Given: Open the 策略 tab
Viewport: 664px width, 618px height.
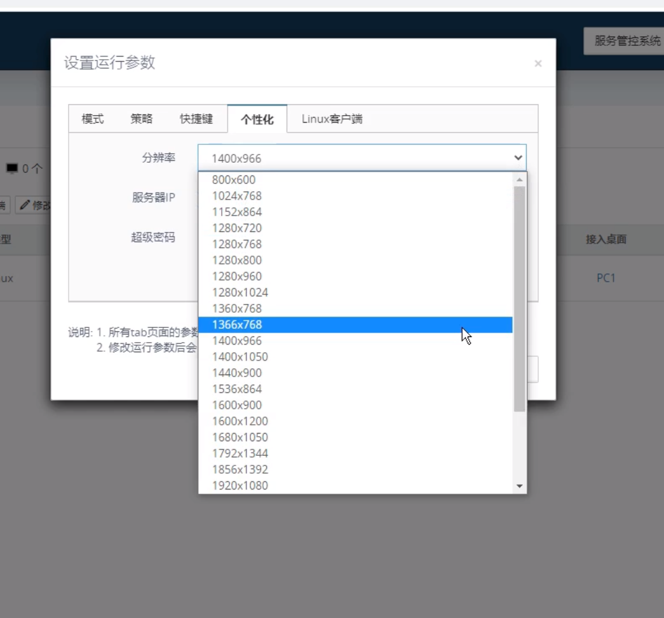Looking at the screenshot, I should [x=142, y=119].
